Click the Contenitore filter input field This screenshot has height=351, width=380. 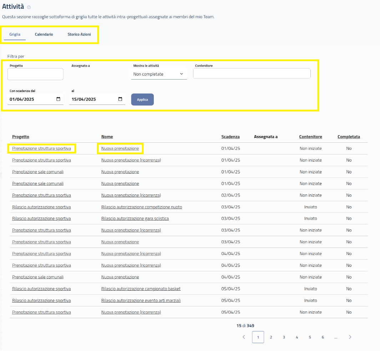pyautogui.click(x=252, y=73)
